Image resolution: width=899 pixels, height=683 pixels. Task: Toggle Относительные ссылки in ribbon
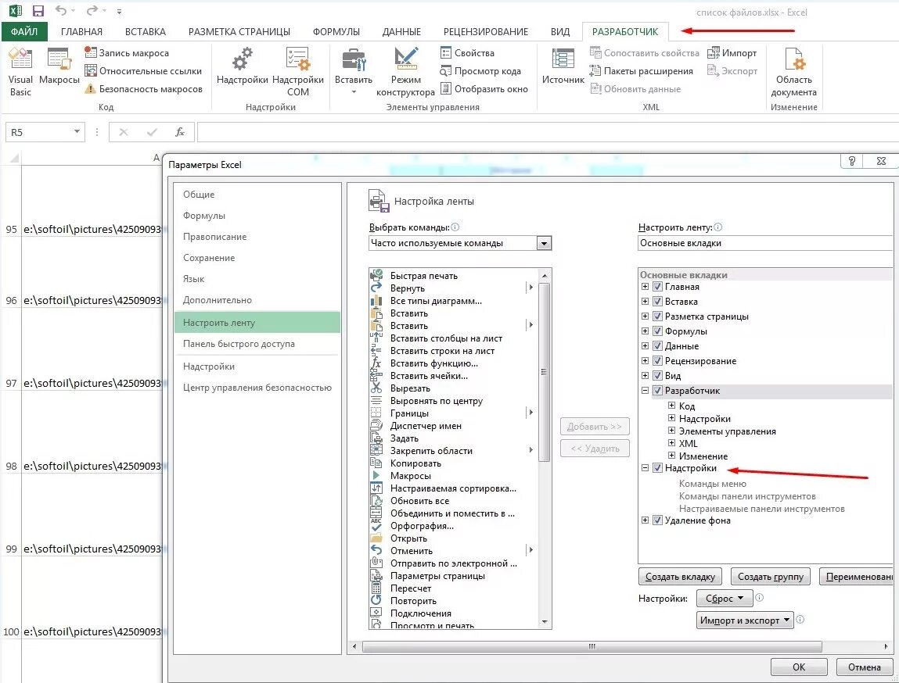point(142,71)
